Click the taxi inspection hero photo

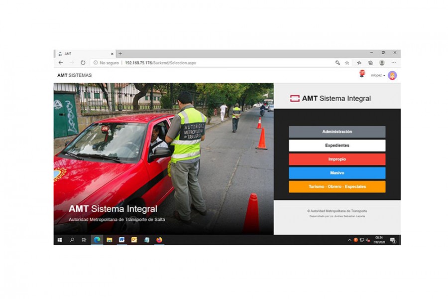click(163, 159)
